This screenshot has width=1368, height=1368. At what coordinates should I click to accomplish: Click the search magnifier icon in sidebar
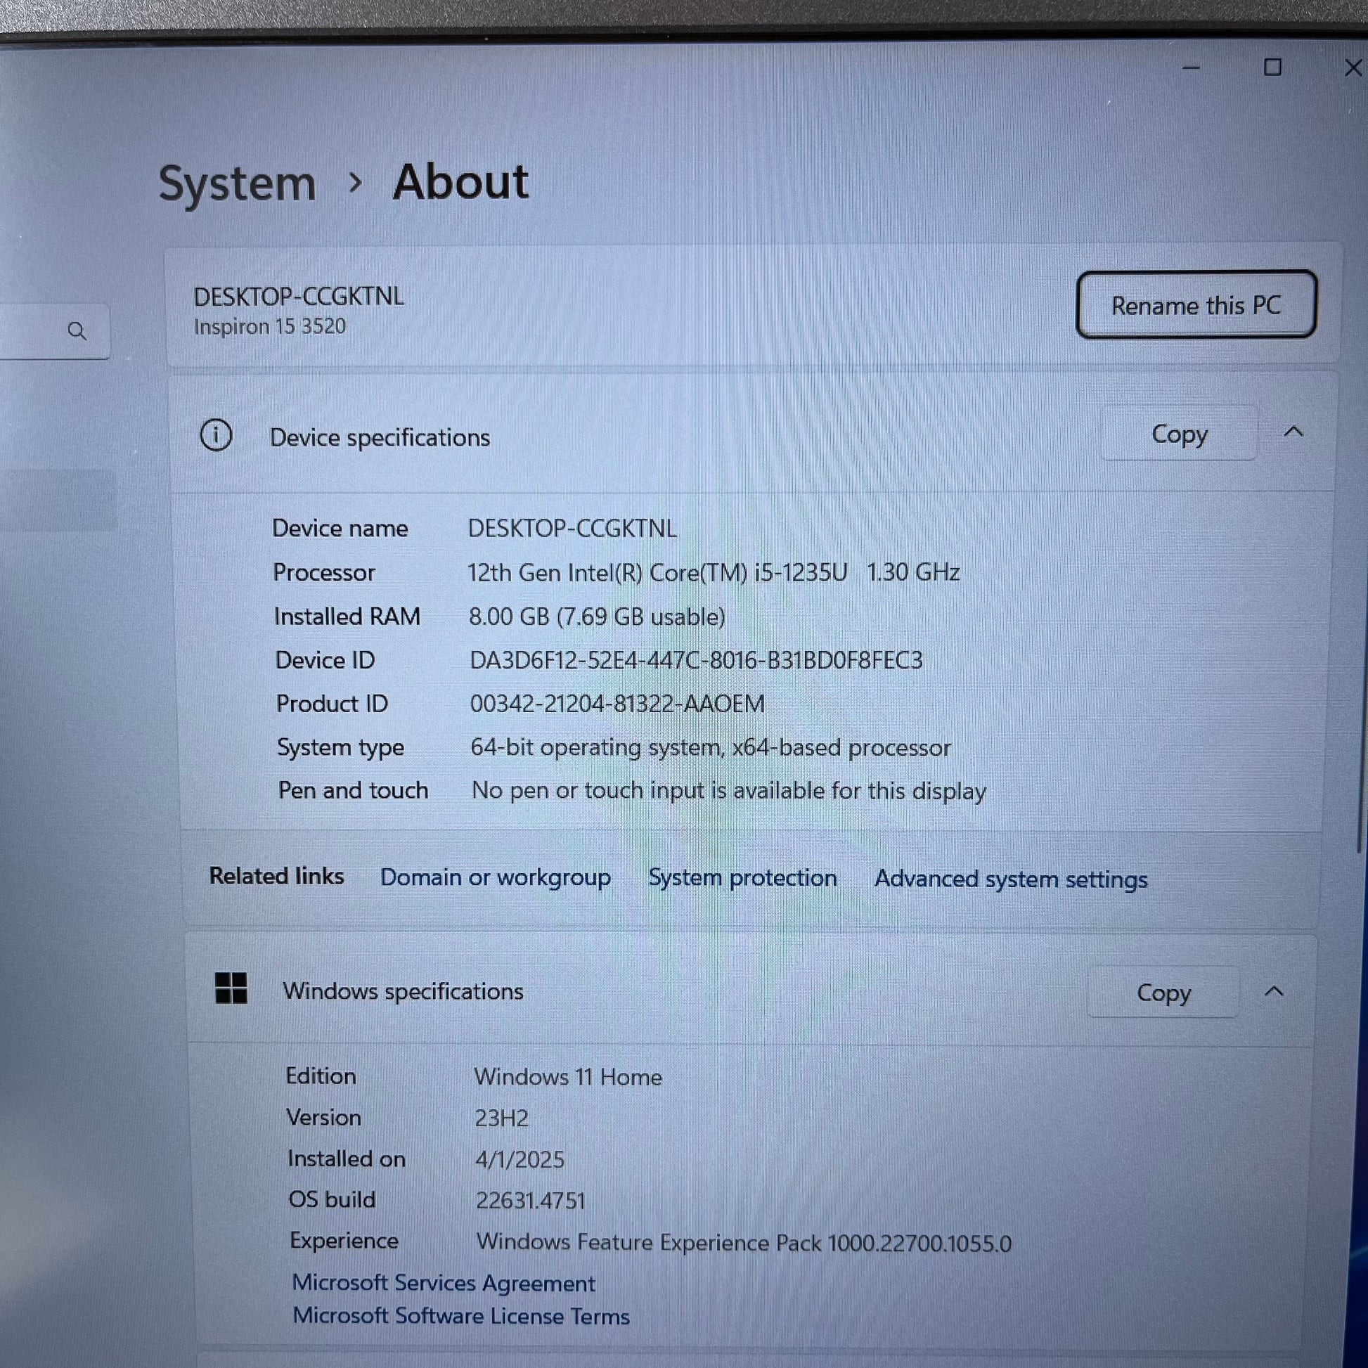(x=77, y=330)
